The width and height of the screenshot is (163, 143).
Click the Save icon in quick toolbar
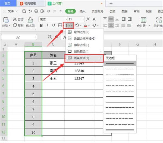click(x=24, y=11)
